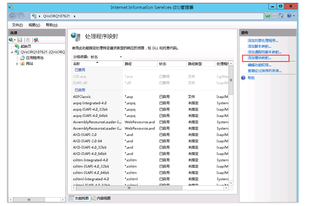Click the save icon in connections toolbar
317x206 pixels.
point(20,40)
